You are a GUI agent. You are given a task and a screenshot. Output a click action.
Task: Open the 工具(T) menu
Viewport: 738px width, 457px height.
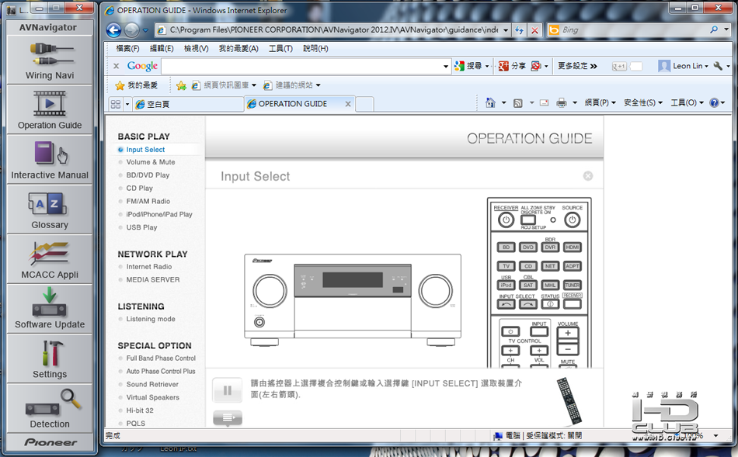click(280, 48)
